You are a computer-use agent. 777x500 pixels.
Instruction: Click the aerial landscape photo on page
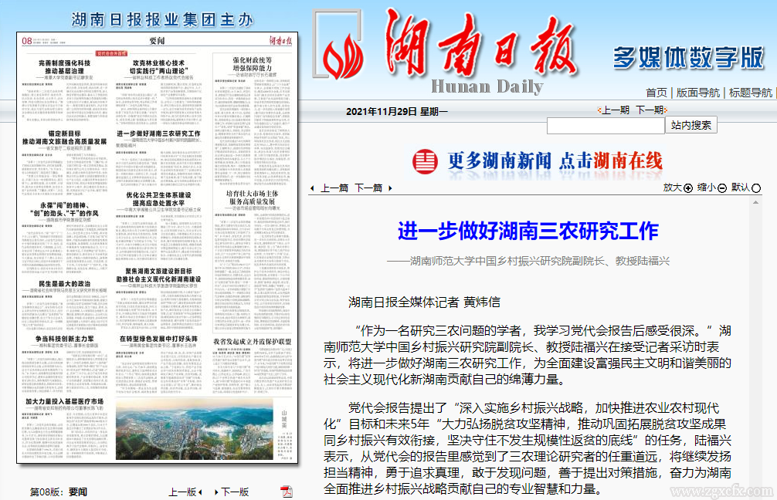click(195, 429)
